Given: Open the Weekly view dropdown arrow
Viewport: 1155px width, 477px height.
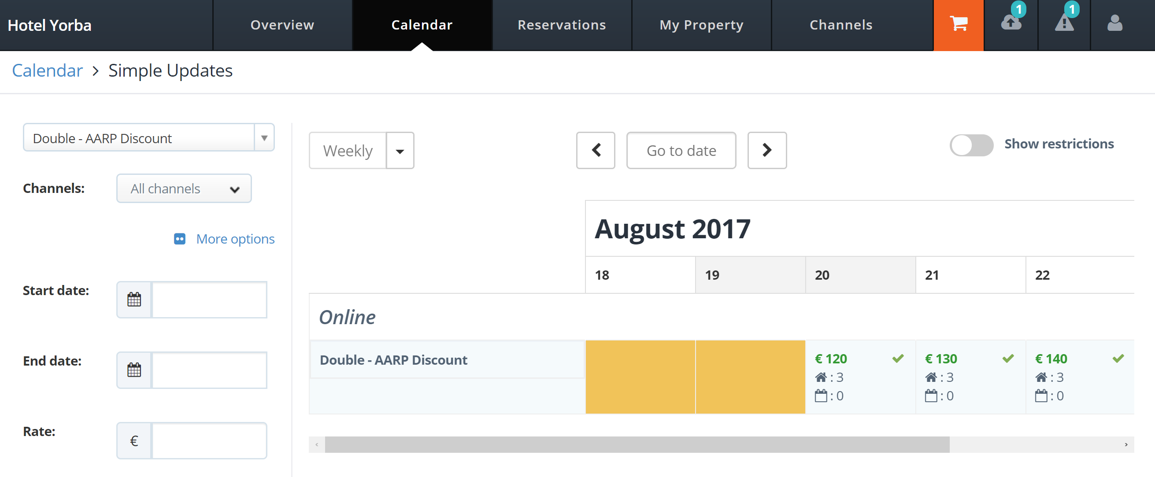Looking at the screenshot, I should tap(400, 150).
